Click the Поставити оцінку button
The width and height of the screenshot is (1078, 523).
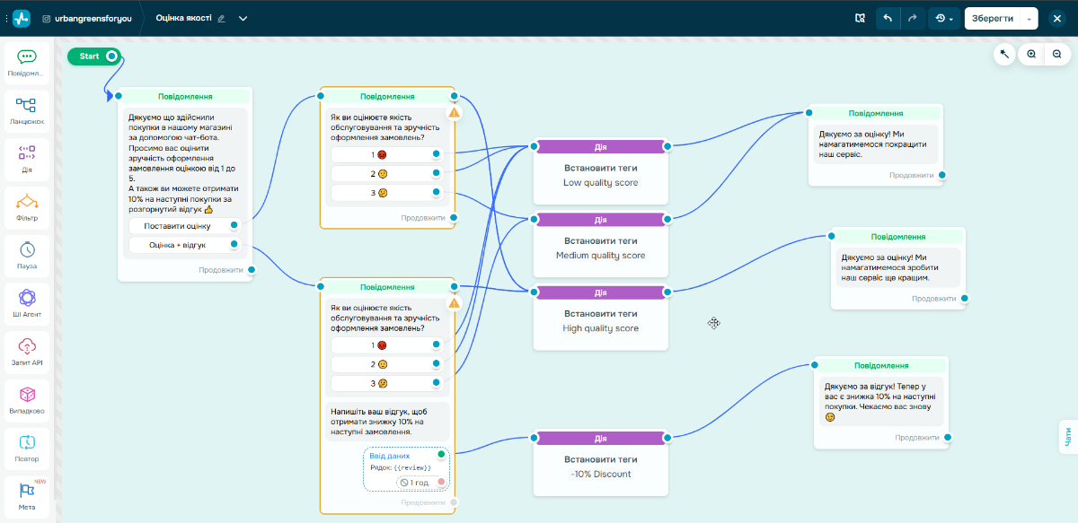pyautogui.click(x=177, y=226)
